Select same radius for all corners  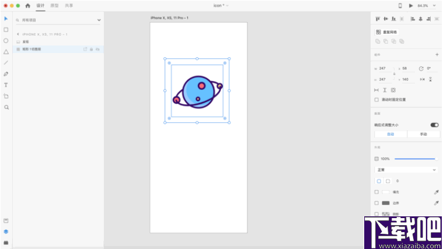379,181
